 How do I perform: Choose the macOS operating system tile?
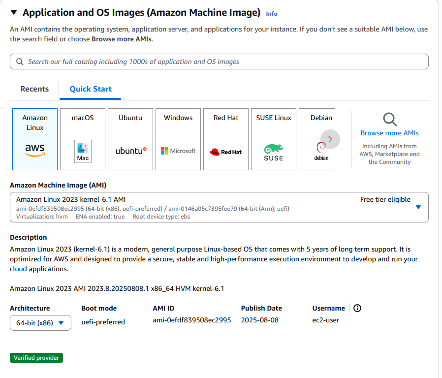click(82, 139)
